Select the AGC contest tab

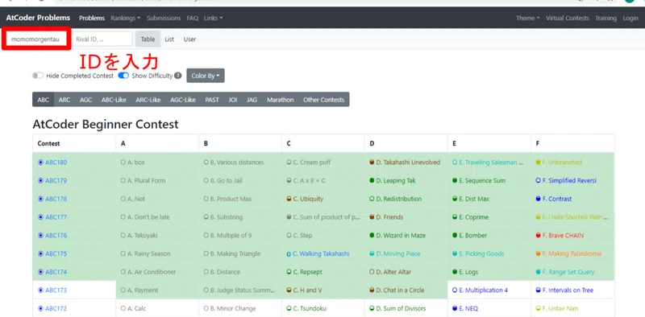[86, 100]
